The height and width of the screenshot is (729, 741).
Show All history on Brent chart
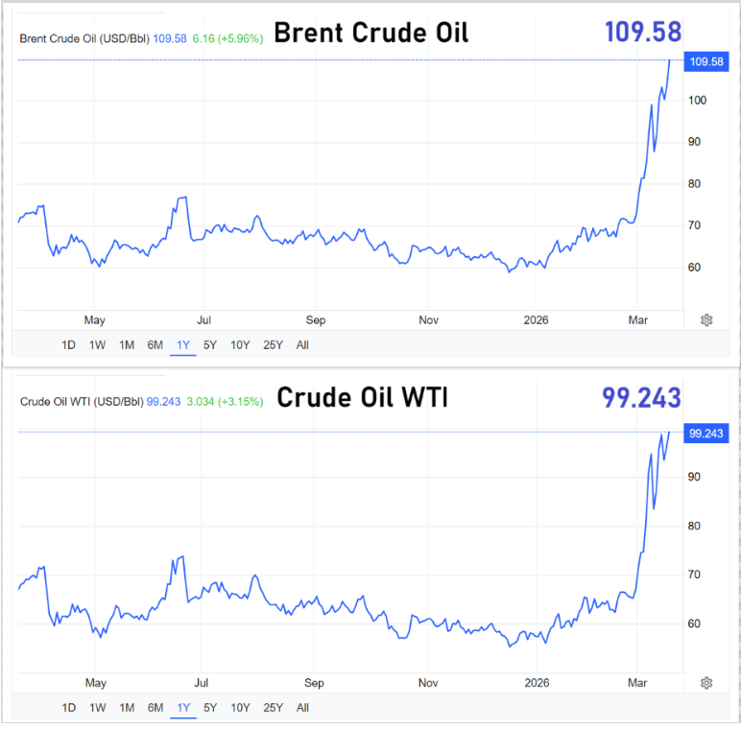(302, 345)
